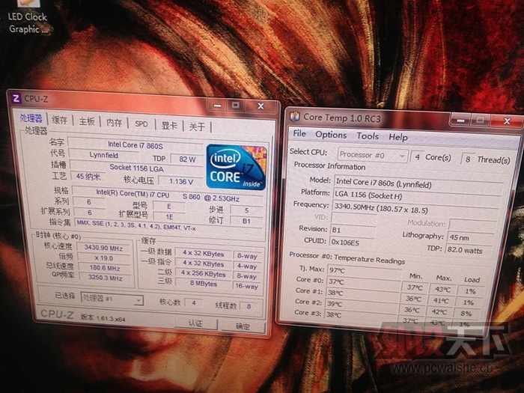The image size is (524, 393).
Task: Click the Core #0 temperature '37°C'
Action: point(363,281)
